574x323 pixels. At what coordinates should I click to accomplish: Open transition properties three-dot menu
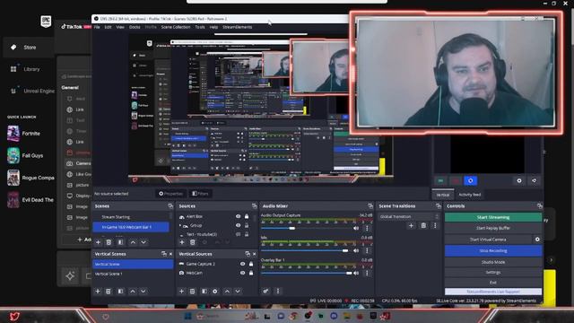tap(435, 225)
